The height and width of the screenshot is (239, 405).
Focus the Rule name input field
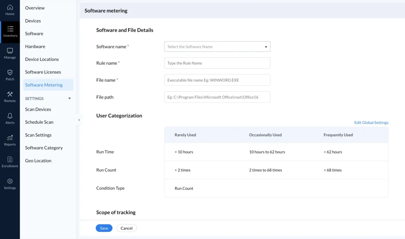click(x=217, y=63)
